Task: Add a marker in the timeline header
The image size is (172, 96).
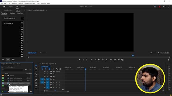Action: pyautogui.click(x=53, y=69)
